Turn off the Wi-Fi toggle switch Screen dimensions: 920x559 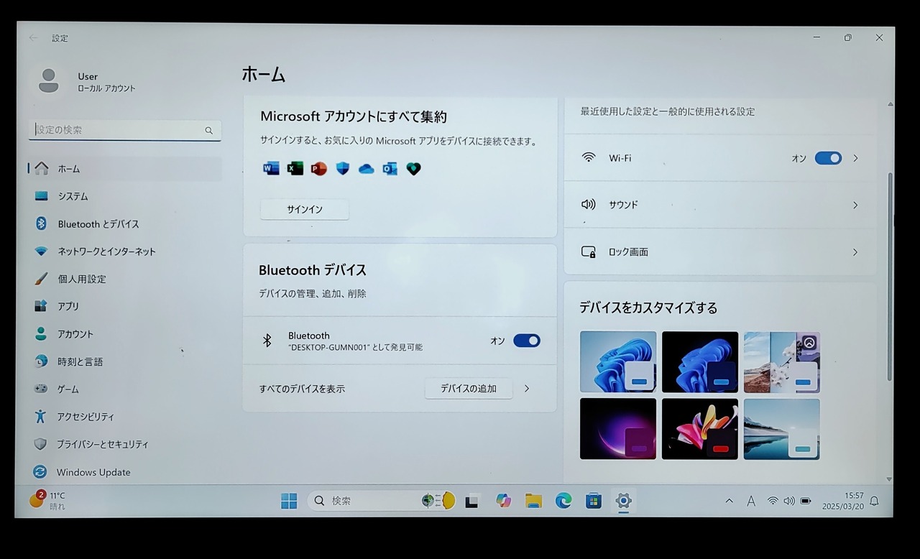point(828,158)
